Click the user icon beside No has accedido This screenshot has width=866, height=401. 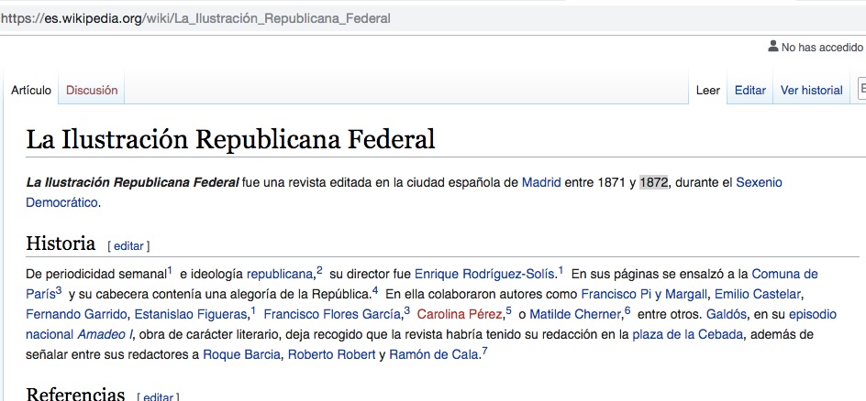click(x=772, y=47)
